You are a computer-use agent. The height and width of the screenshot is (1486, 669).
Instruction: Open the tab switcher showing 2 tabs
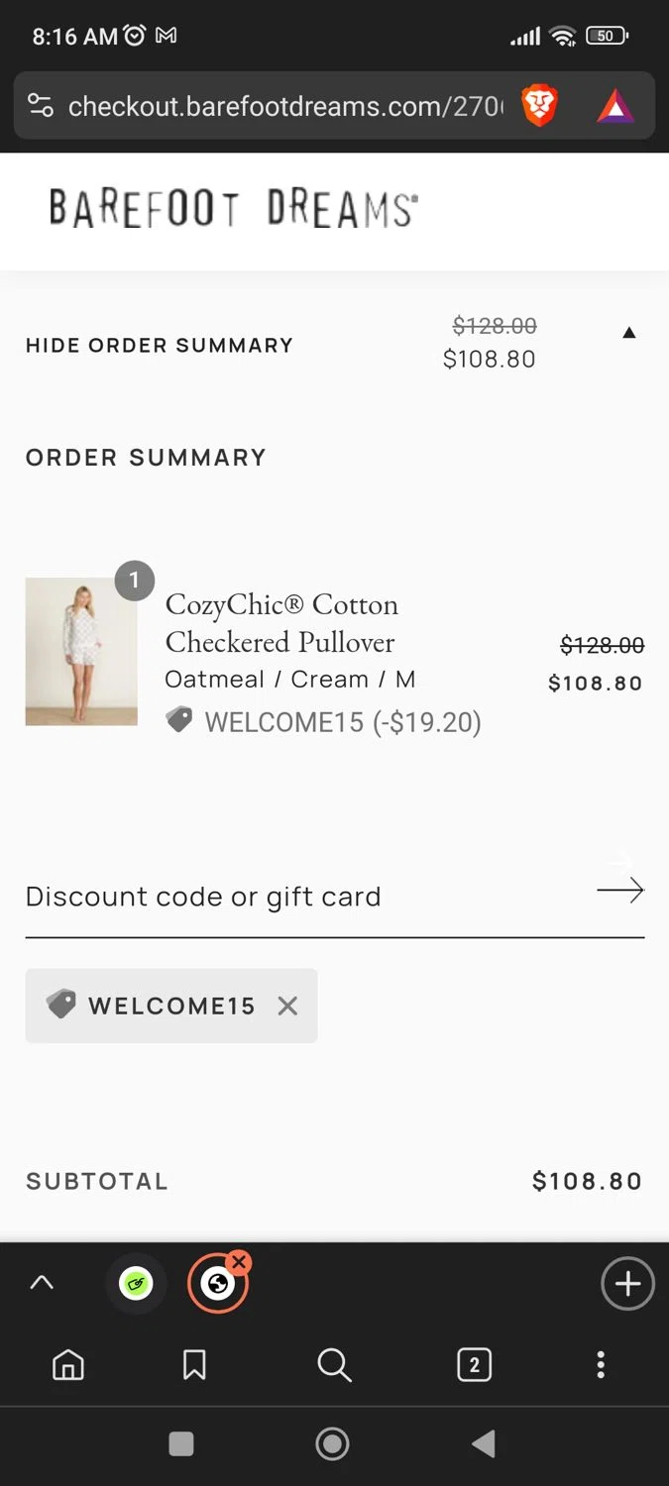click(474, 1365)
